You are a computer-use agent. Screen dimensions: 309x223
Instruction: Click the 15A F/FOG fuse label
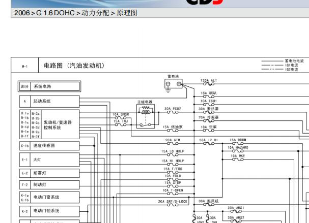tap(173, 169)
